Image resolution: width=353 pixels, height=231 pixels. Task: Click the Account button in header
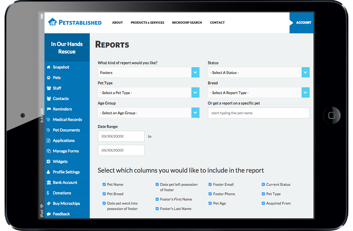tap(303, 23)
